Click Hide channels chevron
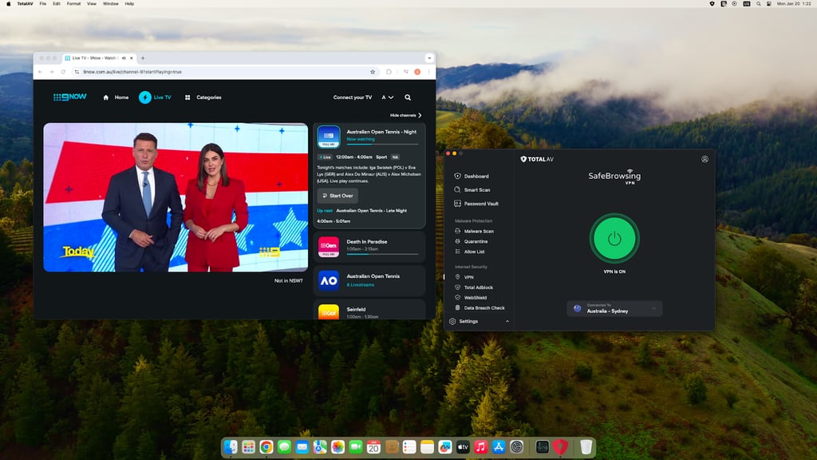The height and width of the screenshot is (460, 817). tap(420, 115)
